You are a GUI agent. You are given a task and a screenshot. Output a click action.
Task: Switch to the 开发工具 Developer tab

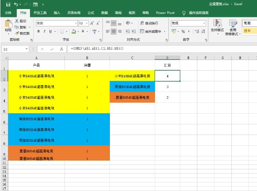tap(40, 13)
